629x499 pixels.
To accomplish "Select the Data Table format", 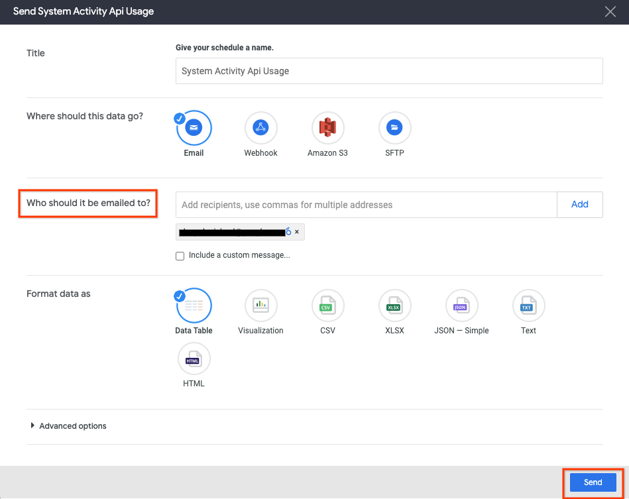I will click(194, 305).
